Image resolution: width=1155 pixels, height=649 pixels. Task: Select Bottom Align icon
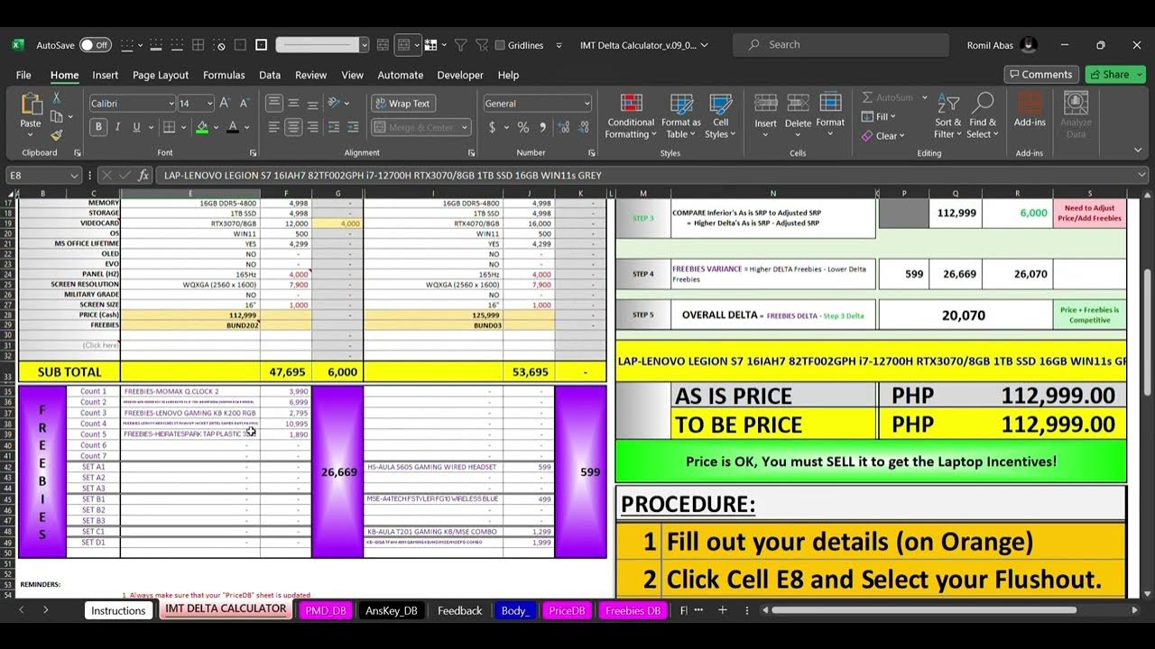click(312, 104)
